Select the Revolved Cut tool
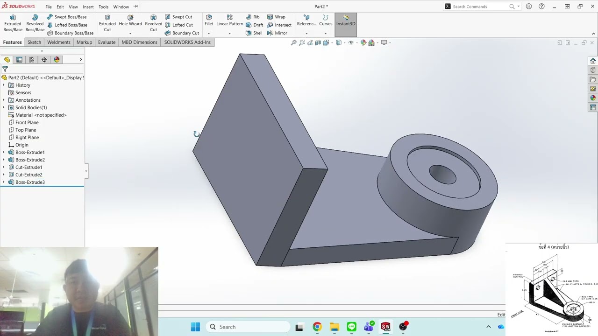The width and height of the screenshot is (598, 336). tap(153, 23)
